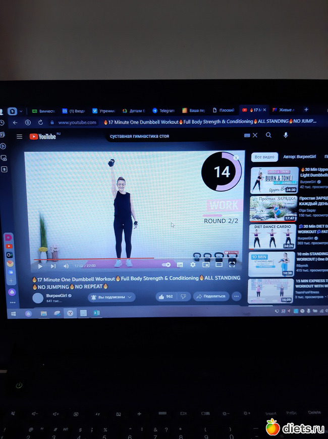Mute the video volume
Viewport: 328px width, 439px height.
[x=66, y=266]
